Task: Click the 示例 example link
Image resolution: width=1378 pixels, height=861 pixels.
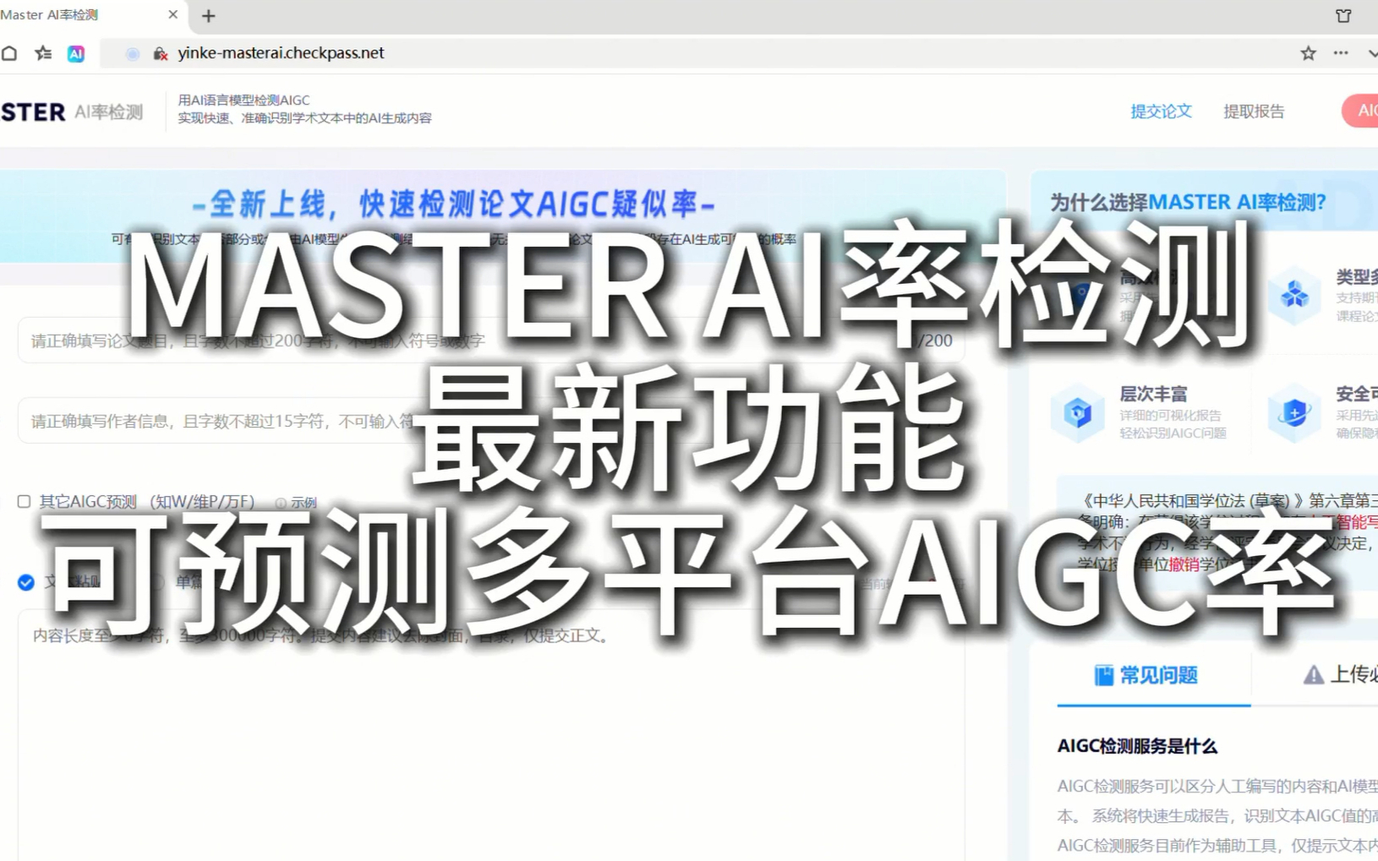Action: 303,503
